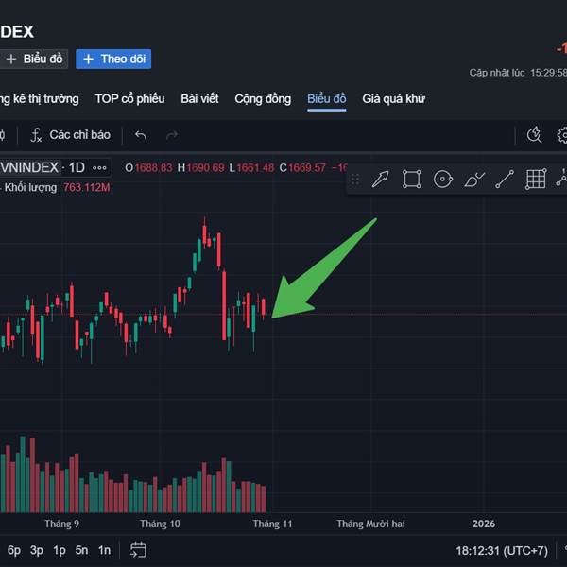Open the Các chỉ báo indicators menu
Image resolution: width=567 pixels, height=567 pixels.
pos(70,135)
